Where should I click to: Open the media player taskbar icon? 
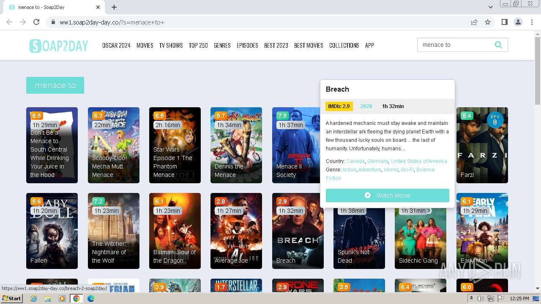tap(62, 299)
